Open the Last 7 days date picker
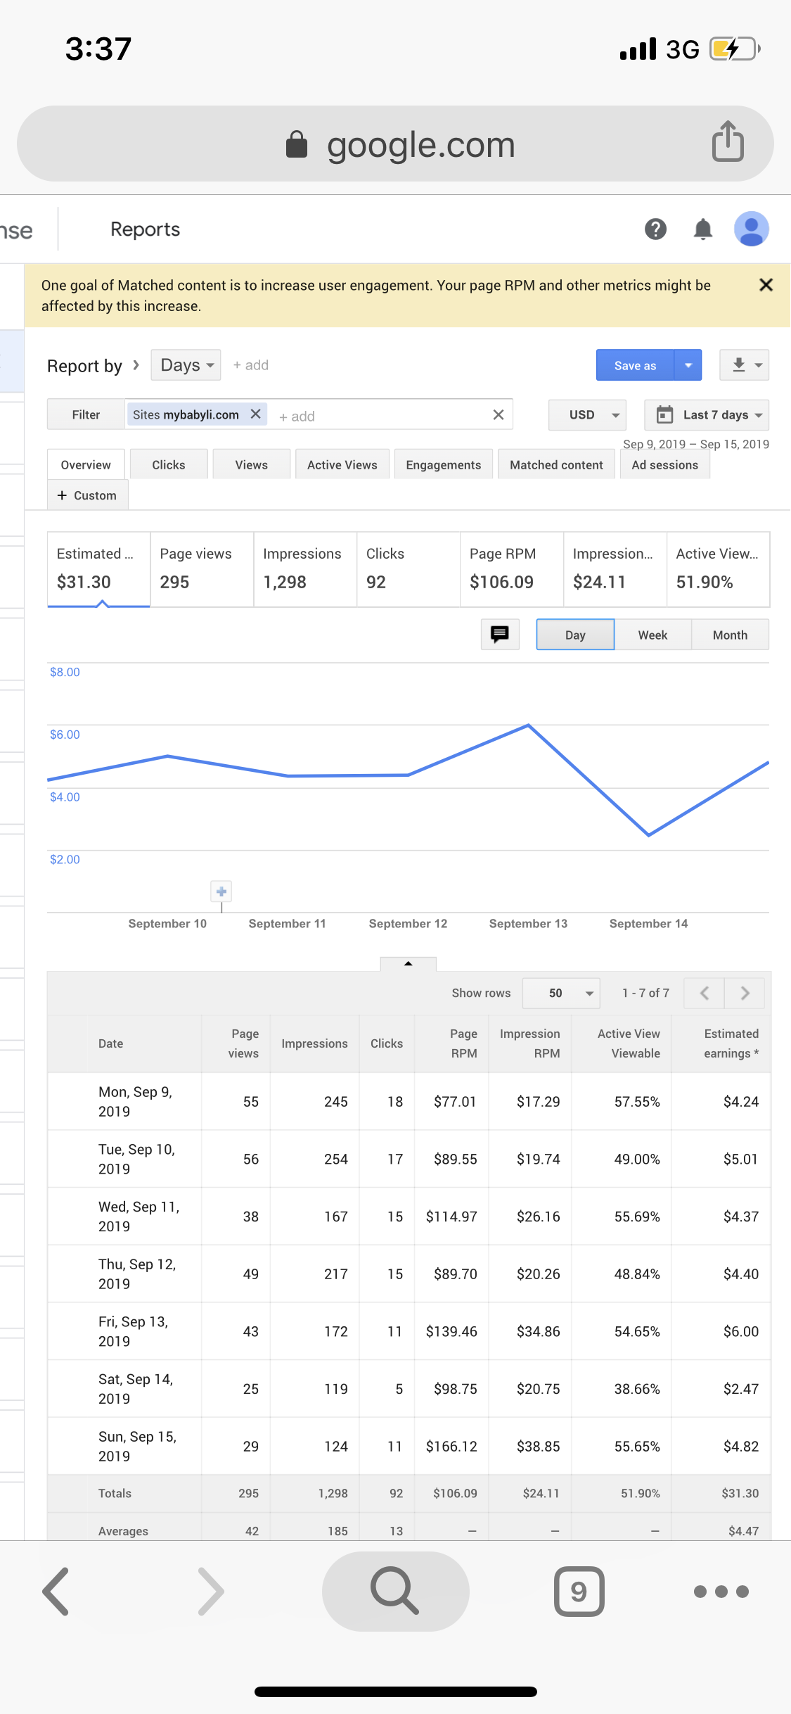Image resolution: width=791 pixels, height=1714 pixels. tap(707, 415)
